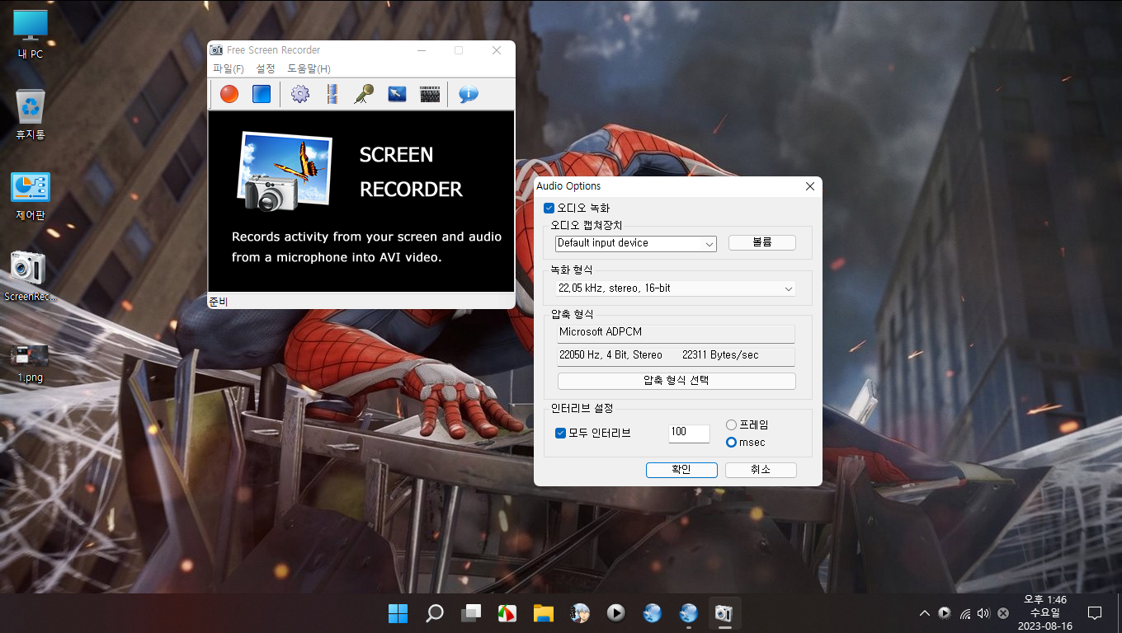Show hidden system tray icons
The image size is (1122, 633).
(925, 613)
